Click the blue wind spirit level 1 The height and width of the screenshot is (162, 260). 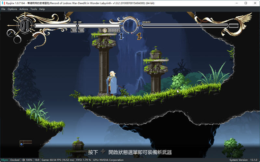pyautogui.click(x=122, y=36)
